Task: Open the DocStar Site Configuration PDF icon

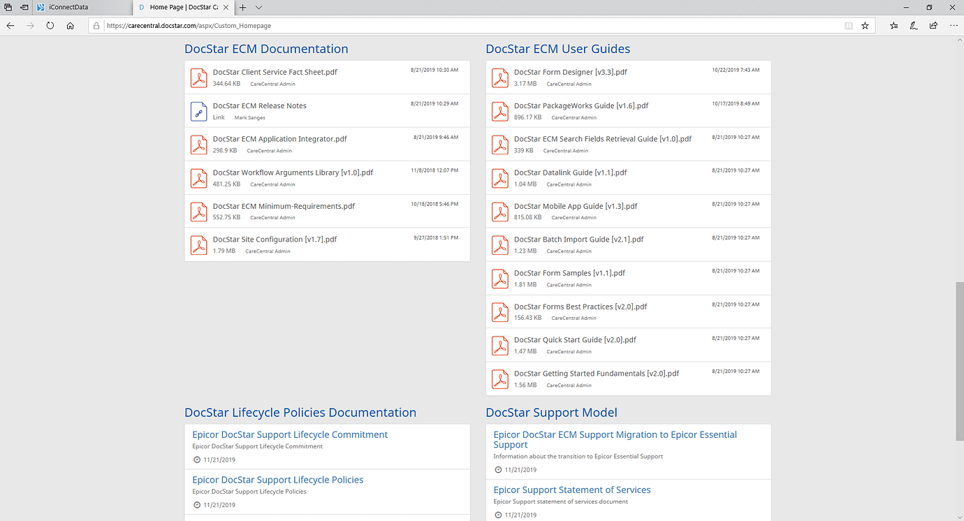Action: 198,244
